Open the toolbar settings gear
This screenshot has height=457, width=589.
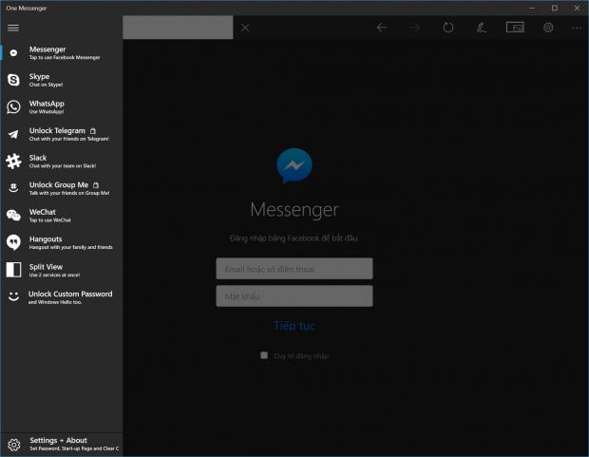coord(548,28)
